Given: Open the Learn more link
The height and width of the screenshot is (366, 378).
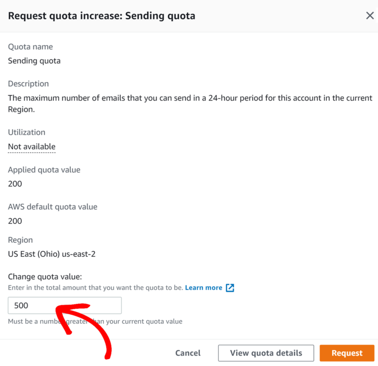Looking at the screenshot, I should [x=203, y=288].
